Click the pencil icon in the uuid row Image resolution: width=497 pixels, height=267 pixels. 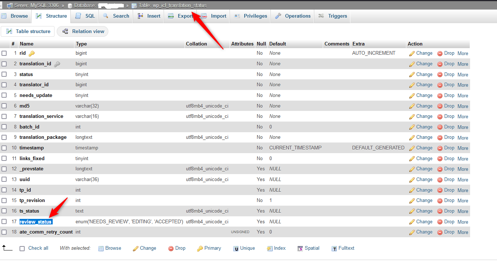click(x=412, y=180)
